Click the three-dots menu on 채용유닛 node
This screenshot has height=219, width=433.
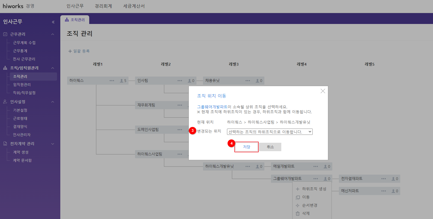pyautogui.click(x=248, y=81)
